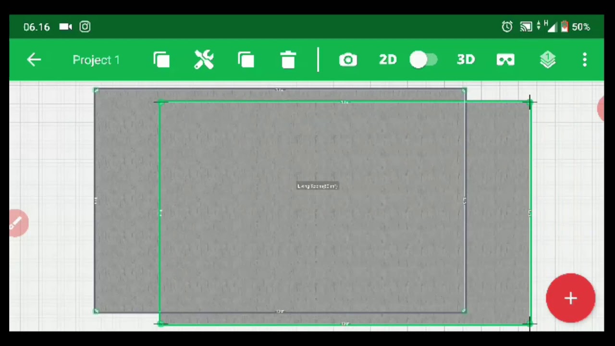This screenshot has height=346, width=615.
Task: Toggle the 2D/3D view switch
Action: [x=423, y=60]
